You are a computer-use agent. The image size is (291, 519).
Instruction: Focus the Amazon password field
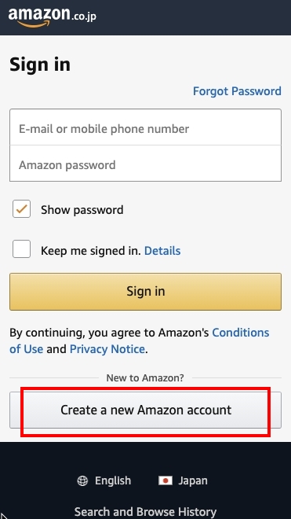[x=145, y=164]
